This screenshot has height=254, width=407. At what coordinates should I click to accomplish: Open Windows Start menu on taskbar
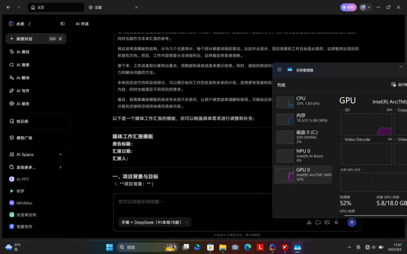click(x=110, y=247)
